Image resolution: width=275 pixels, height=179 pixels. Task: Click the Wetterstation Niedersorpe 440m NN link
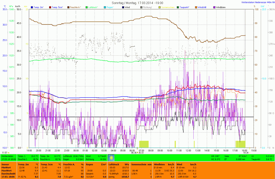click(x=258, y=2)
